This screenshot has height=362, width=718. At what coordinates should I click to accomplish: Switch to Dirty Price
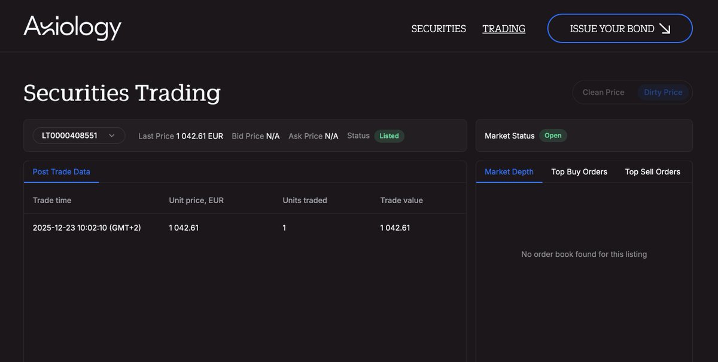pyautogui.click(x=663, y=92)
